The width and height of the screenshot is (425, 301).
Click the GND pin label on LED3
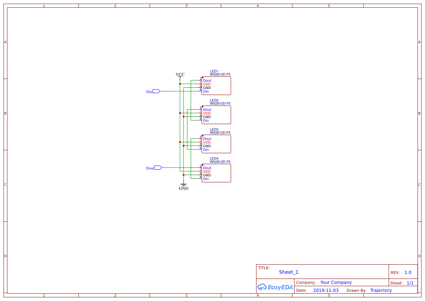point(207,146)
